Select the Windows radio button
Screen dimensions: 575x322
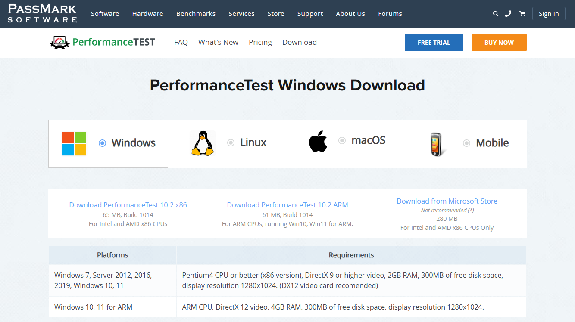[102, 143]
